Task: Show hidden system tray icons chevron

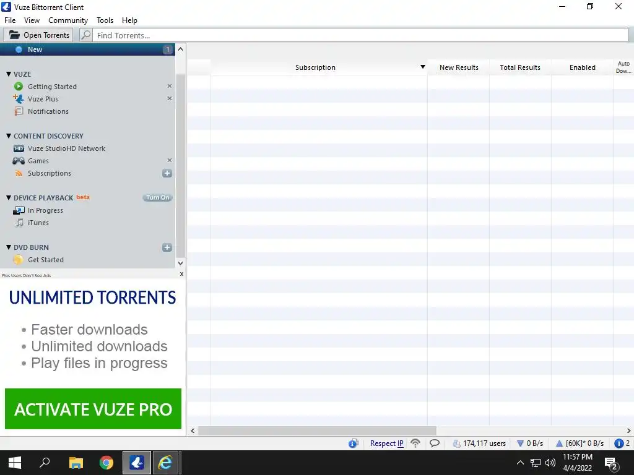Action: [x=520, y=463]
